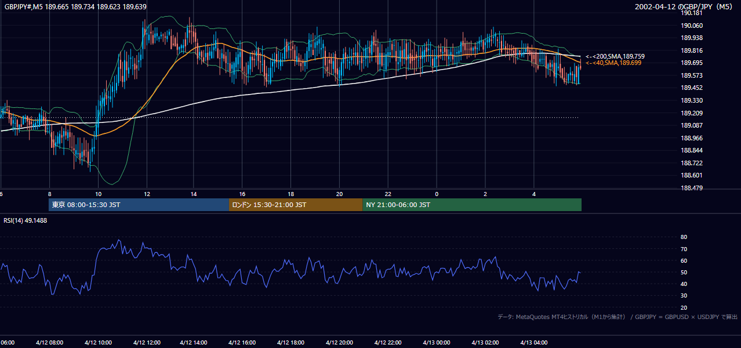Click RSI scale value 50
The width and height of the screenshot is (741, 348).
tap(684, 272)
